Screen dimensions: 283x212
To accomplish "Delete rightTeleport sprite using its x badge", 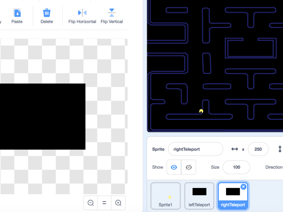I will 243,187.
